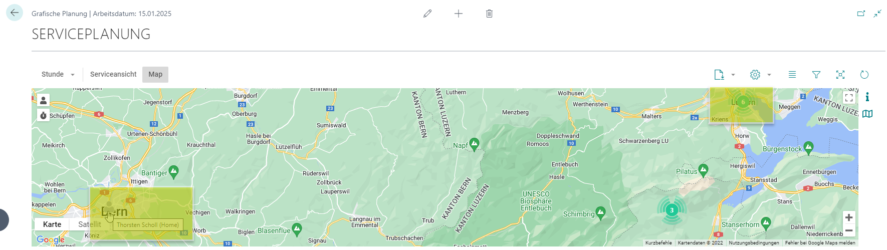Viewport: 887px width, 250px height.
Task: Open page in new window icon
Action: click(x=861, y=14)
